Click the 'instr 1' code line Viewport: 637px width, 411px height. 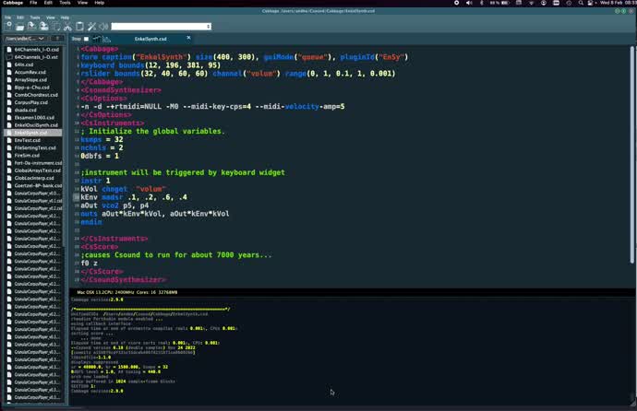tap(95, 181)
